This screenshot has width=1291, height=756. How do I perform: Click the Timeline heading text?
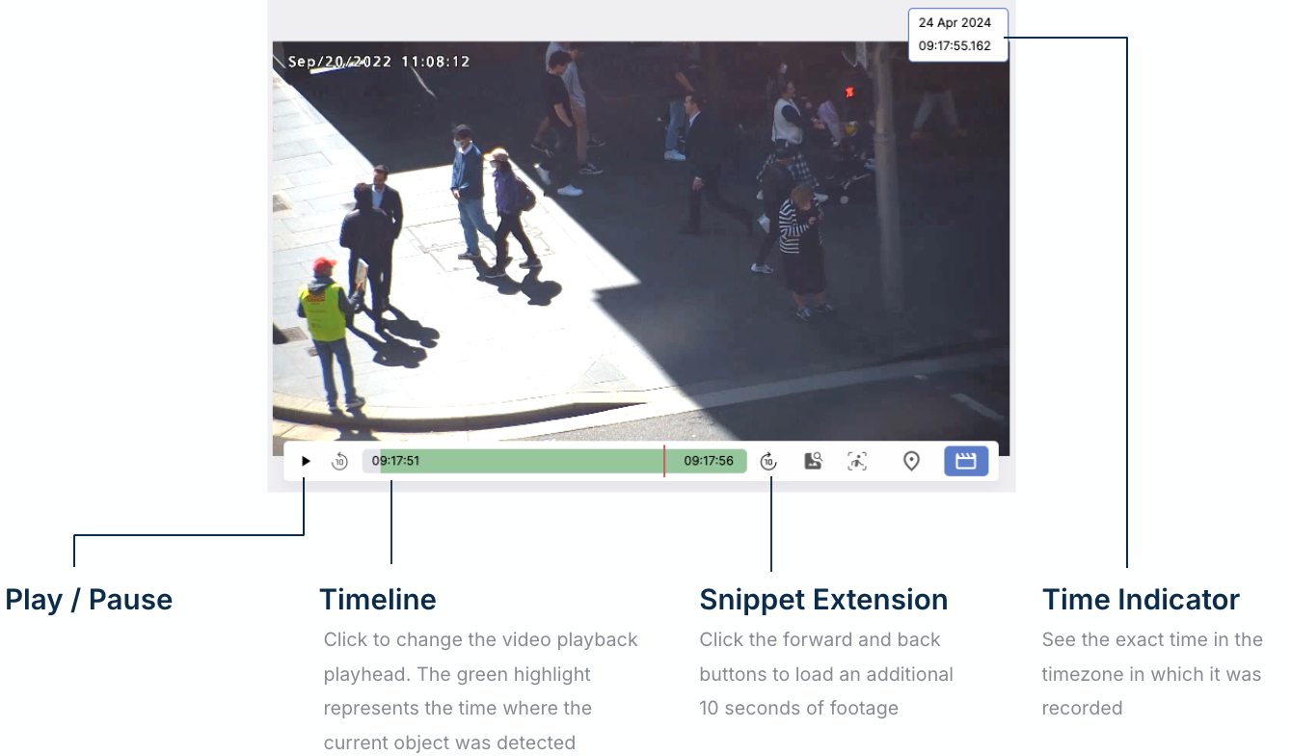(378, 600)
